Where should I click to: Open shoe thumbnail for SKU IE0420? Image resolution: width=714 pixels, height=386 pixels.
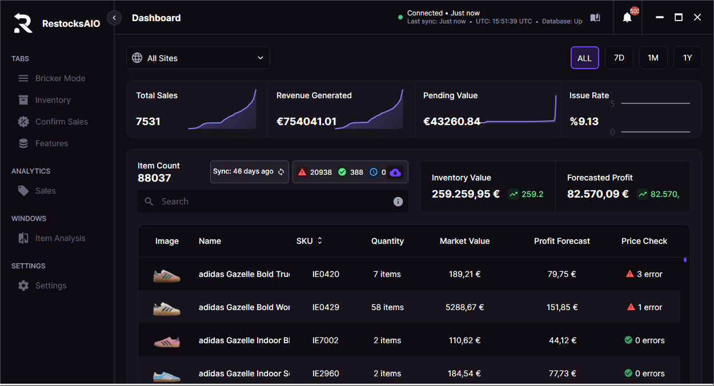pos(167,275)
